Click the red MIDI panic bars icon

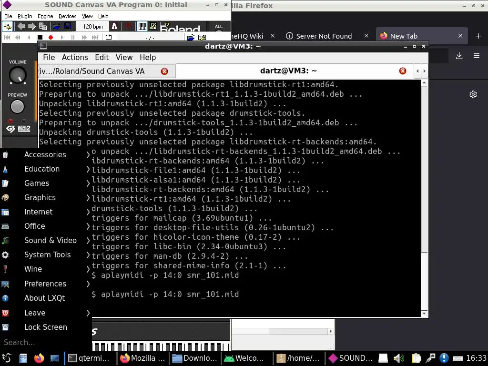pyautogui.click(x=128, y=27)
